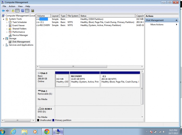Sort by the Capacity column header
Viewport: 182px width, 135px height.
(140, 16)
